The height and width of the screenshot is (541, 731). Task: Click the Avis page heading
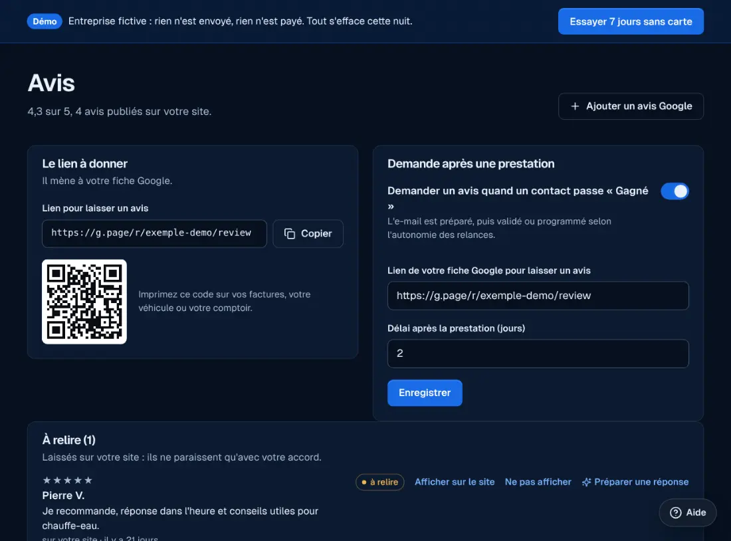[51, 83]
